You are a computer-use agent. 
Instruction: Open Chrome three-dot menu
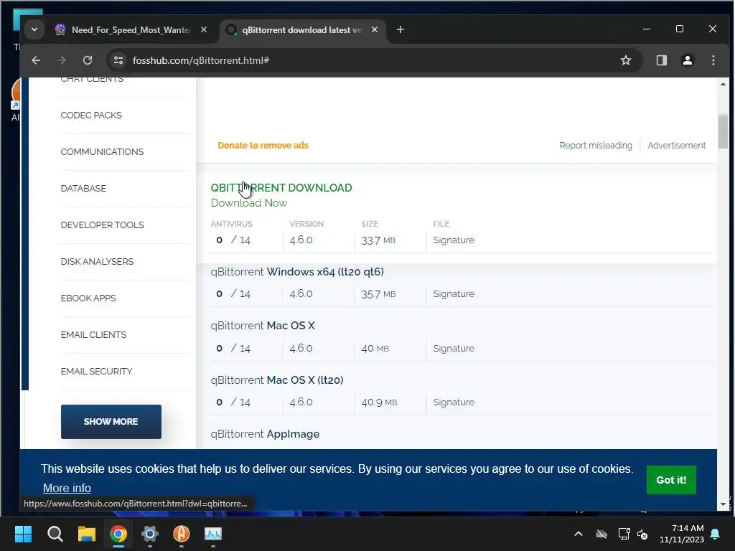pos(713,60)
